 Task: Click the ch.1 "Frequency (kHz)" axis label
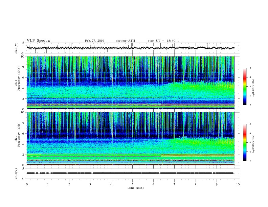[x=19, y=78]
